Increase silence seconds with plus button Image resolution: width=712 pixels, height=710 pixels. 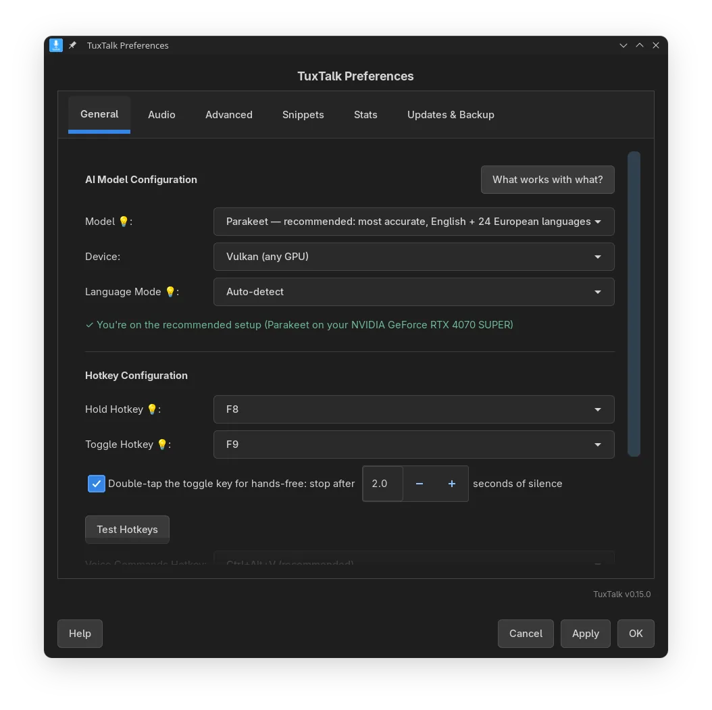[x=452, y=484]
